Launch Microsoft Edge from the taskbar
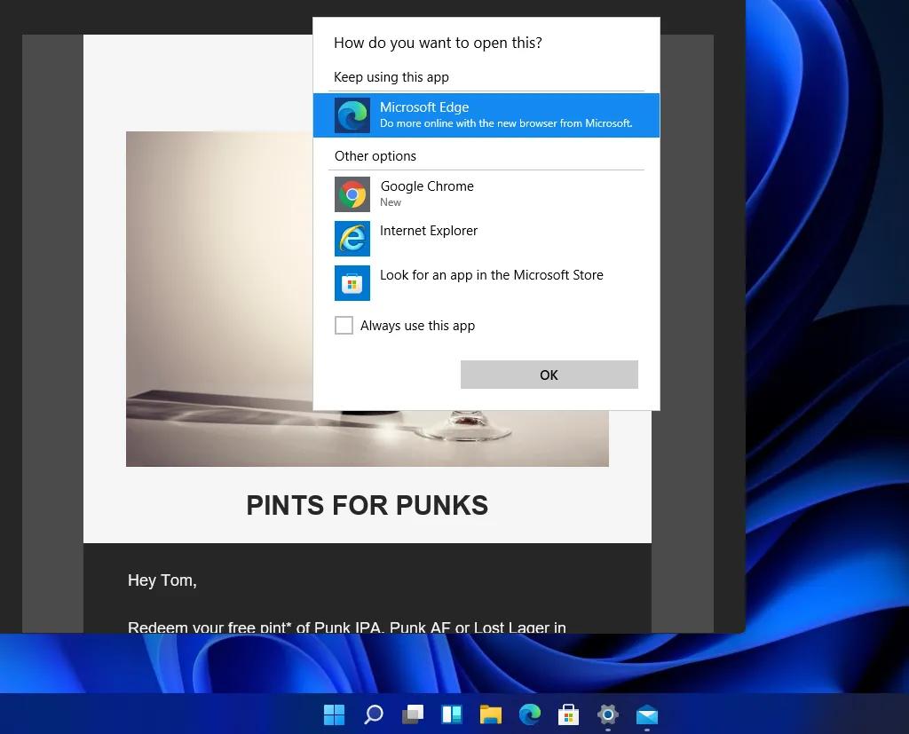909x734 pixels. 529,714
